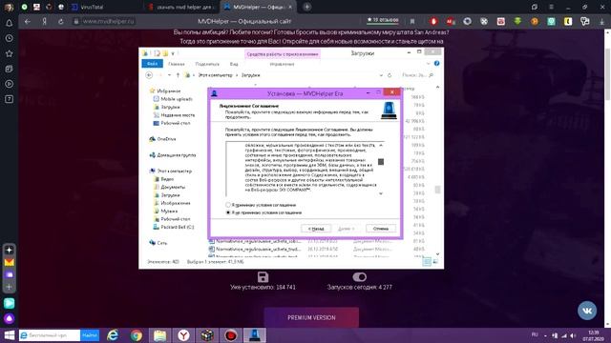Viewport: 611px width, 343px height.
Task: Click the PREMIUM VERSION button
Action: click(311, 317)
